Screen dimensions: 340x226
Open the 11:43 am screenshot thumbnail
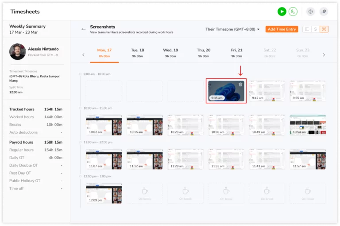pyautogui.click(x=267, y=159)
